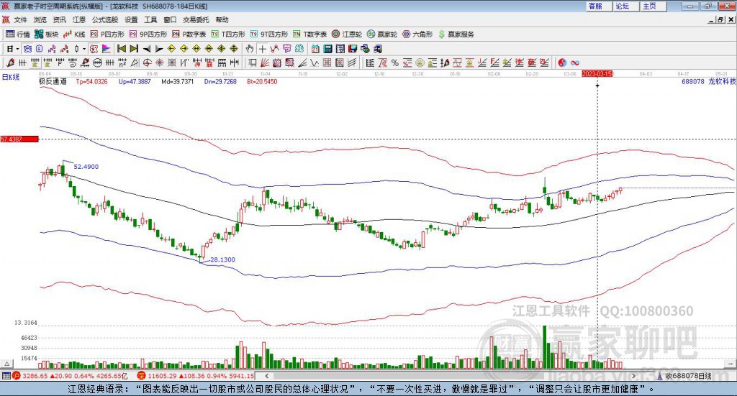Open the 行情 quotes view
Image resolution: width=737 pixels, height=396 pixels.
(x=17, y=34)
